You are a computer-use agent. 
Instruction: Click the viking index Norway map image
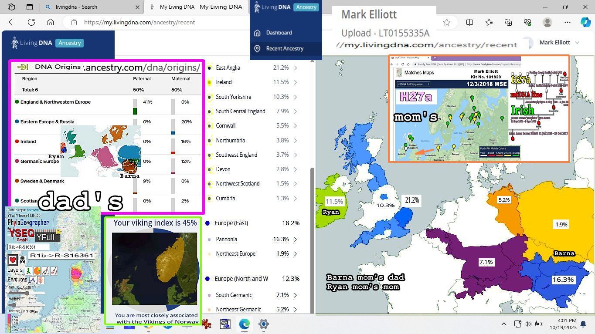tap(154, 269)
